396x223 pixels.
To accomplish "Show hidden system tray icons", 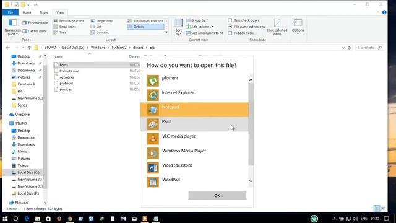I will pos(334,219).
